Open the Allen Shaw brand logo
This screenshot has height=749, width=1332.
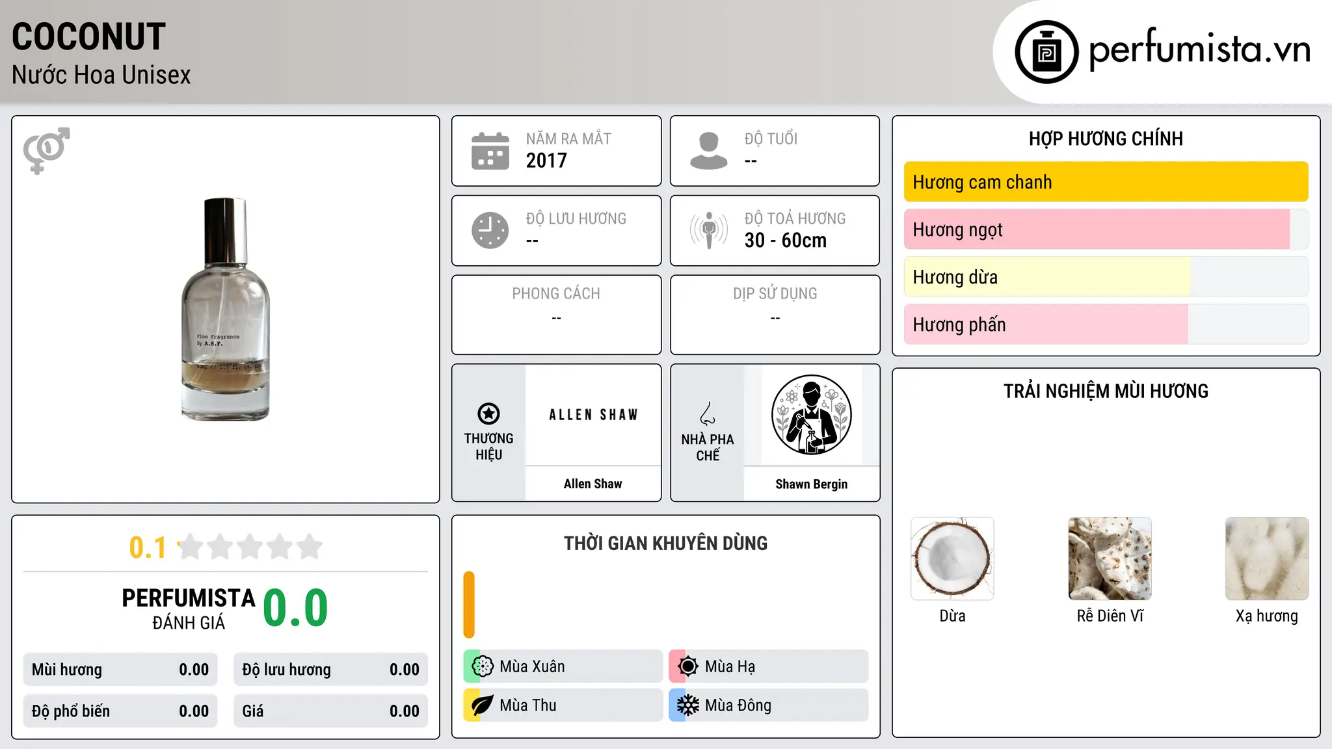tap(593, 415)
